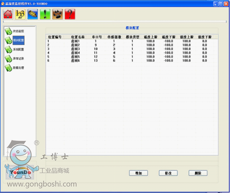Click the 温度上限 column header
The image size is (230, 193).
(150, 37)
